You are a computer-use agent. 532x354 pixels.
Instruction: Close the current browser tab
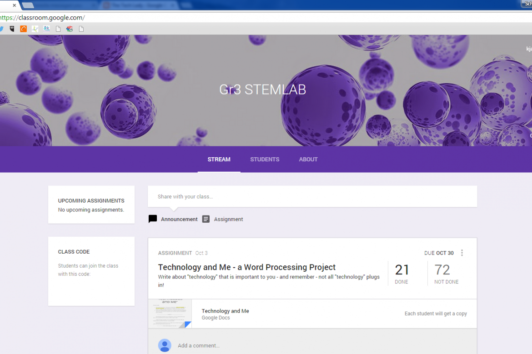point(14,5)
